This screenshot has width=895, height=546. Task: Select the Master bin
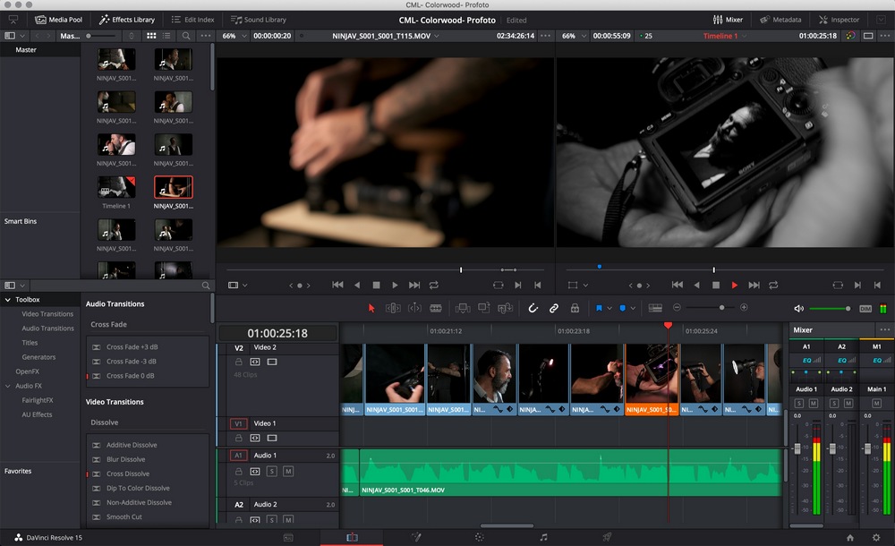tap(26, 50)
